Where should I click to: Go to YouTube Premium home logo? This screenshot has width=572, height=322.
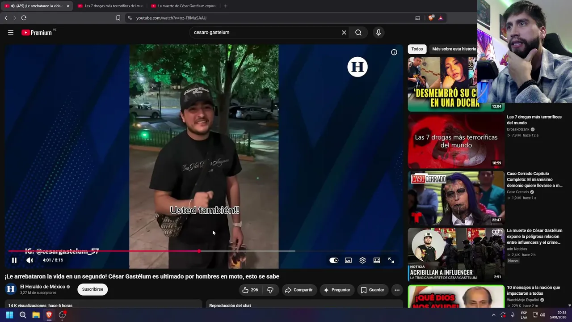pos(37,33)
